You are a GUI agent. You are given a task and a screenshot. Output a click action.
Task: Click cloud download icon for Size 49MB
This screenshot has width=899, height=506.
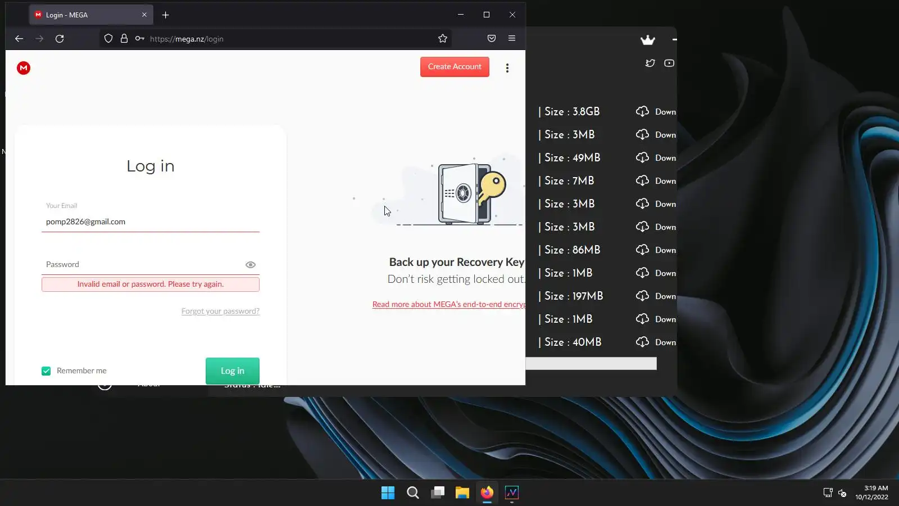coord(642,158)
